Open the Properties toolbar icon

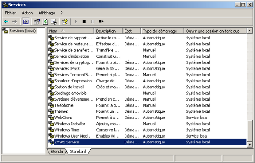(37, 21)
